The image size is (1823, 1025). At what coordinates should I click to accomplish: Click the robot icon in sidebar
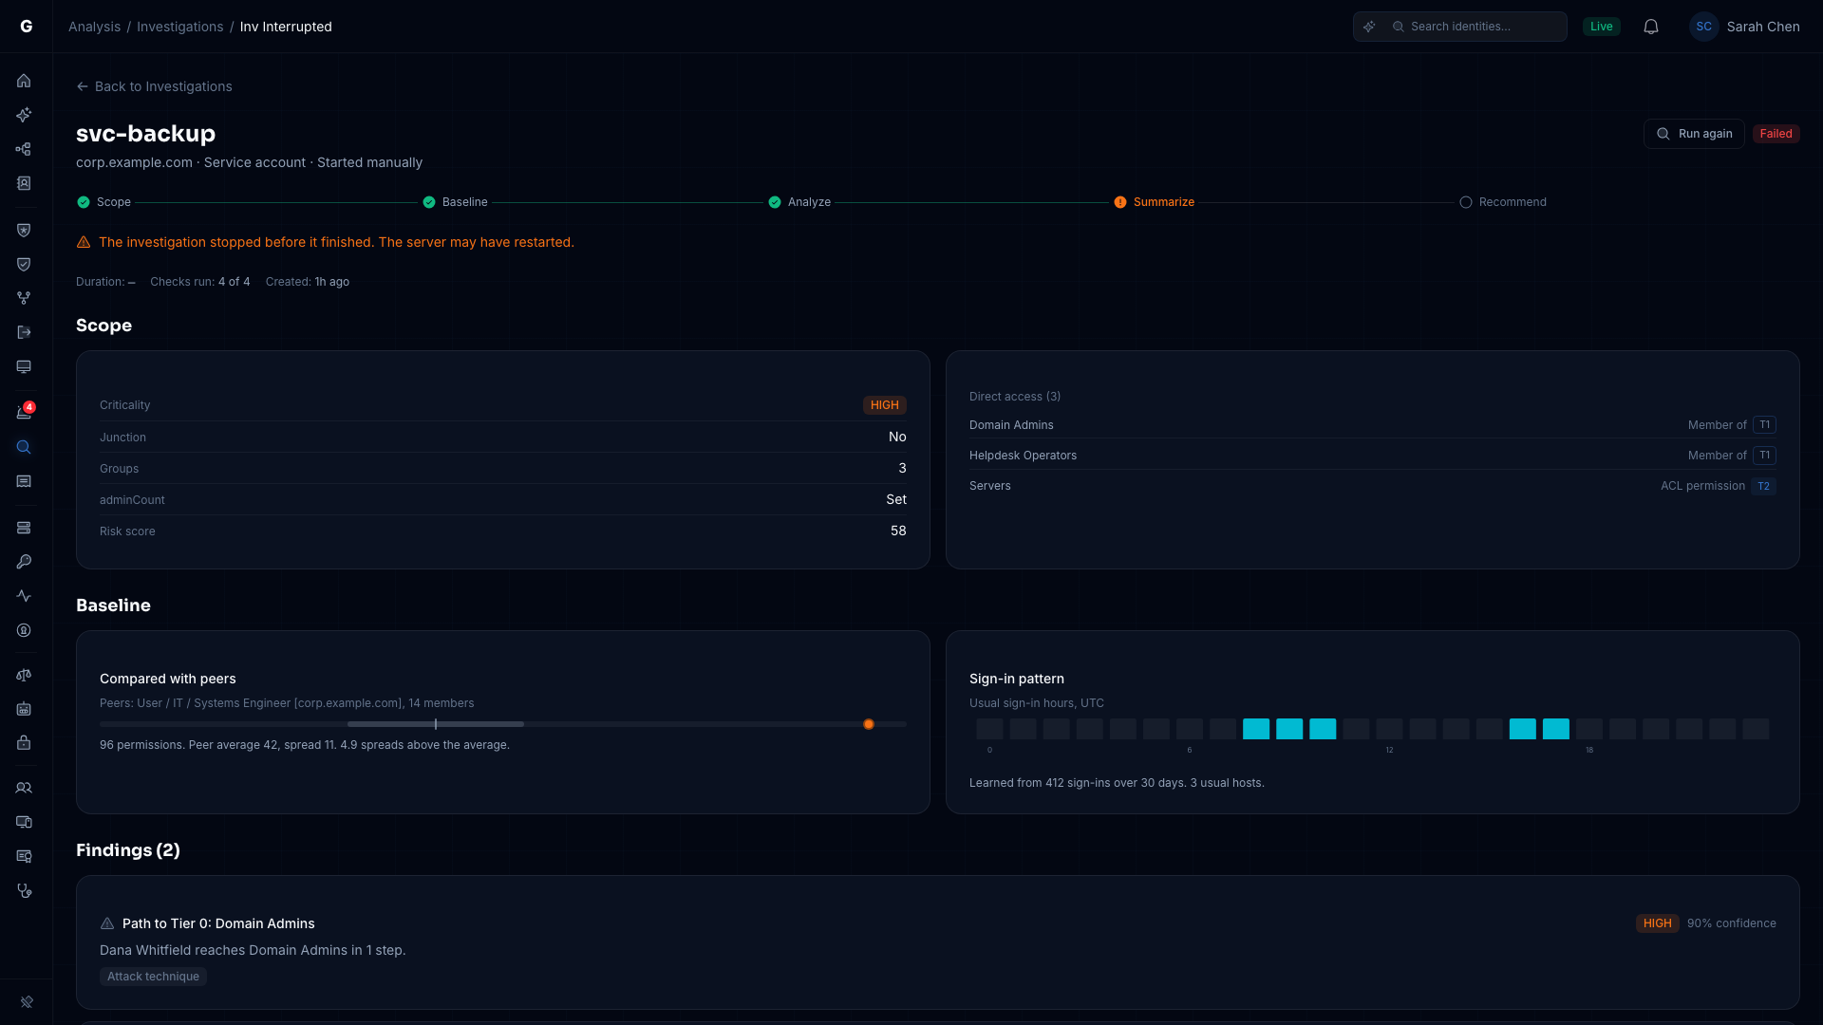click(24, 709)
